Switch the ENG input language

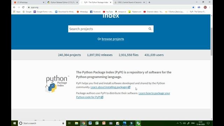[x=193, y=123]
